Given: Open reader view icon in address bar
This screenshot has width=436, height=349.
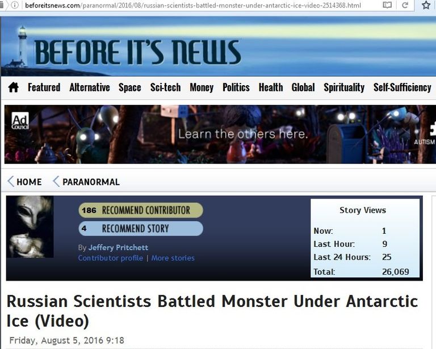Looking at the screenshot, I should point(387,5).
